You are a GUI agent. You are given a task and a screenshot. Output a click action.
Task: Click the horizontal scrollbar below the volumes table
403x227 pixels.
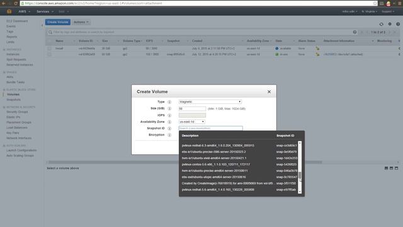pyautogui.click(x=185, y=163)
